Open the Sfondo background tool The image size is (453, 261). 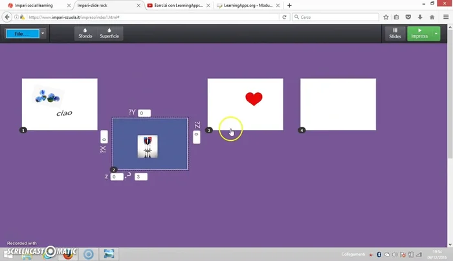click(x=85, y=33)
